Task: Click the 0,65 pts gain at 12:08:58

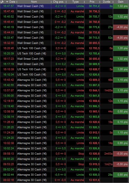Action: (120, 112)
